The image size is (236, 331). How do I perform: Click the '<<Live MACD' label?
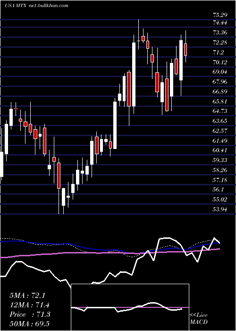(x=199, y=319)
